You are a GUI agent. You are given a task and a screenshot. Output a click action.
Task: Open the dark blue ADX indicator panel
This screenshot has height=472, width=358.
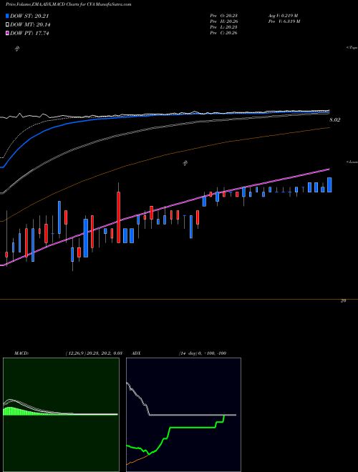183,415
